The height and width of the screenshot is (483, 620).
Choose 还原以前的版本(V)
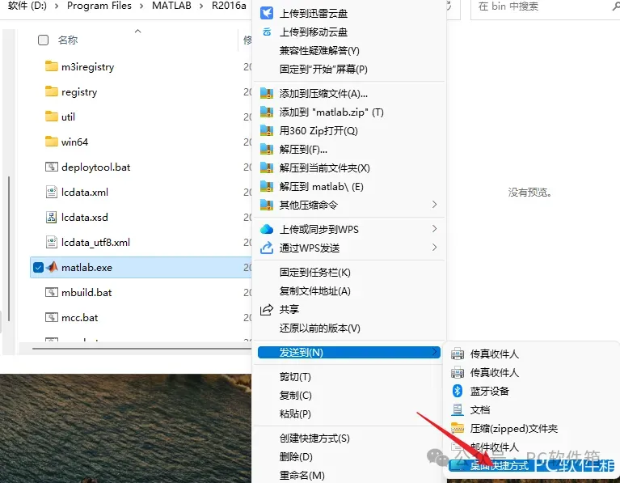pyautogui.click(x=319, y=328)
